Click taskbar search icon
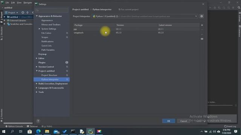Image resolution: width=241 pixels, height=135 pixels. (x=12, y=132)
